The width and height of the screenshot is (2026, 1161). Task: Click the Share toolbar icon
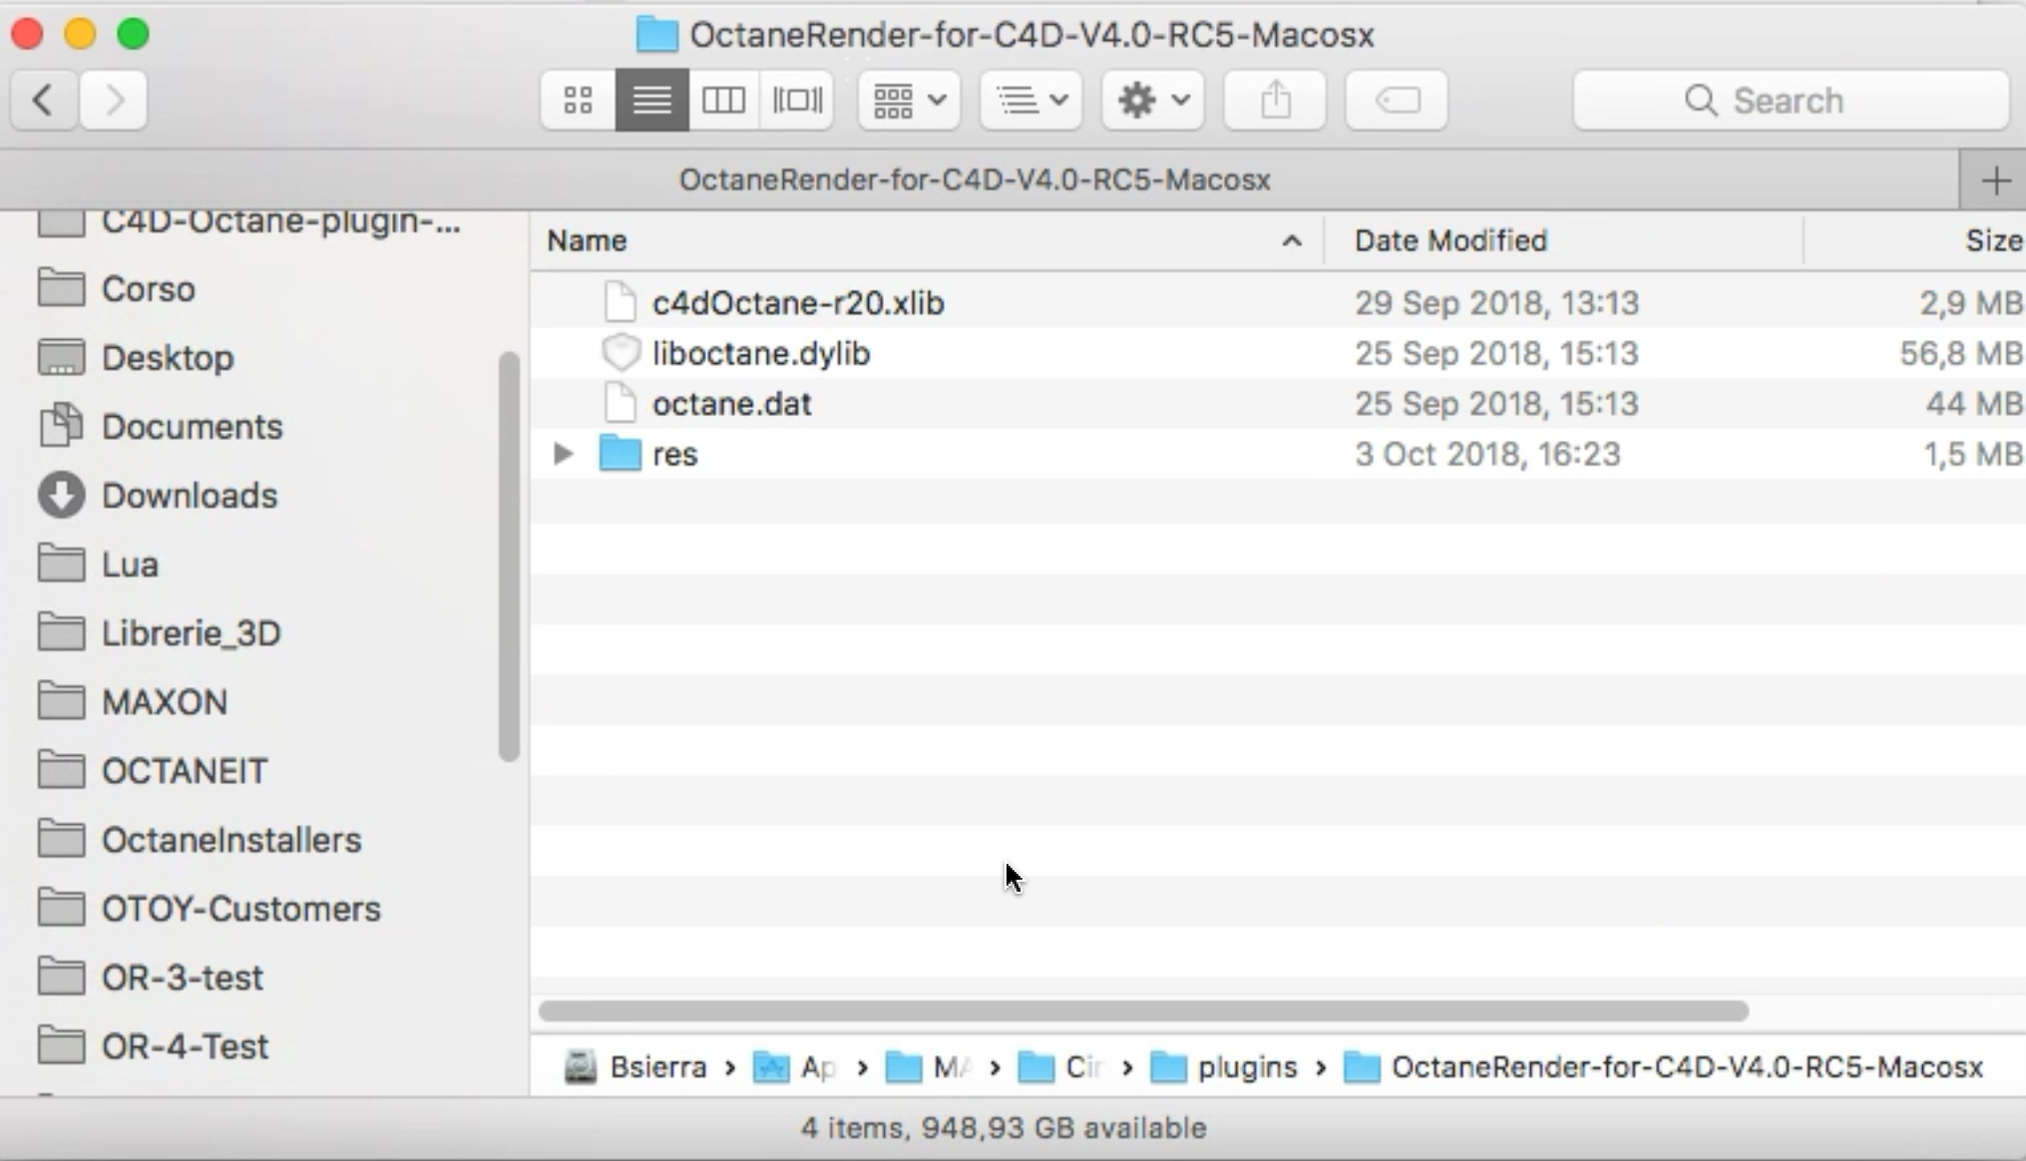pos(1275,100)
